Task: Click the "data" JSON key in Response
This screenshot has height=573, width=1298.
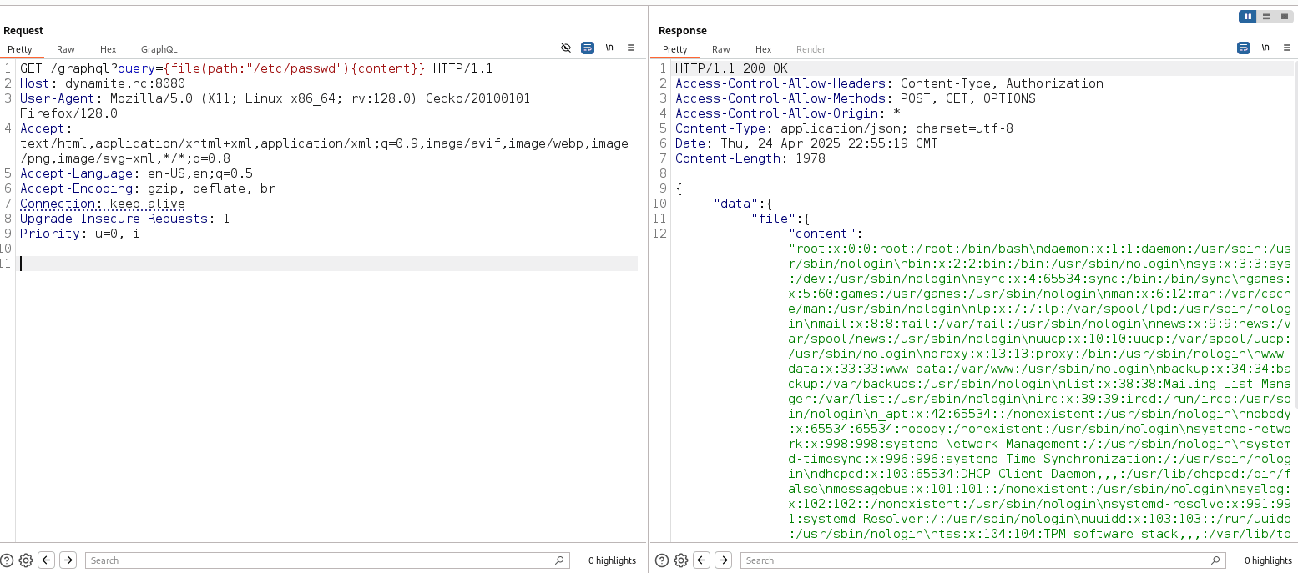Action: 735,204
